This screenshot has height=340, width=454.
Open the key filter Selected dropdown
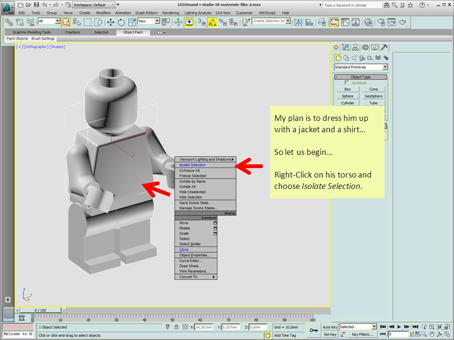358,327
